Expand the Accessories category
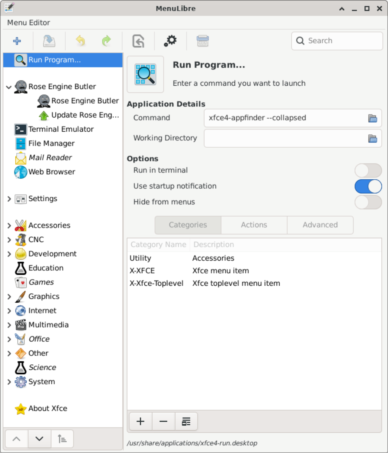 [x=9, y=225]
